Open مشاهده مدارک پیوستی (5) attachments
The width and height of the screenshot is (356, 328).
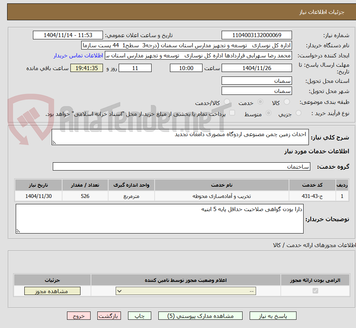200,316
